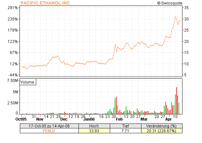Click the price 35 right-axis label

pos(186,8)
